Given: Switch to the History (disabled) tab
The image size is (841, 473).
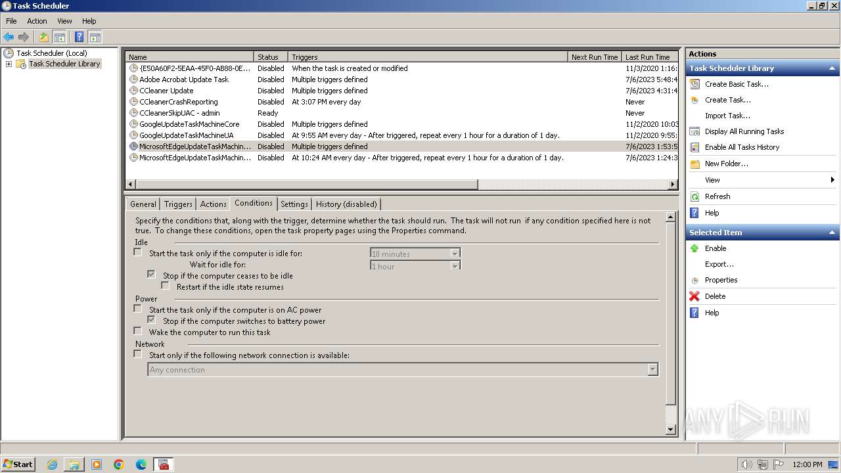Looking at the screenshot, I should click(346, 204).
